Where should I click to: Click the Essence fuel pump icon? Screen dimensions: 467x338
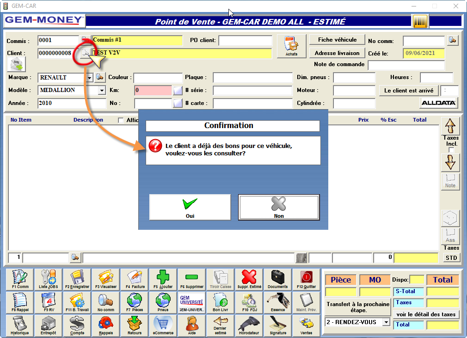277,302
